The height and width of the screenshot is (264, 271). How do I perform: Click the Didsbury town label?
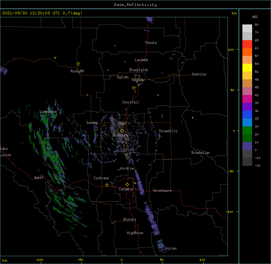tap(120, 135)
